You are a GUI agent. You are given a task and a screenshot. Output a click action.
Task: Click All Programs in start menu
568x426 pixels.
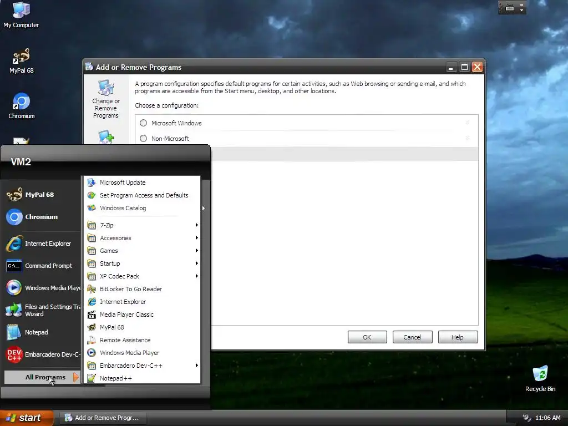pyautogui.click(x=42, y=377)
